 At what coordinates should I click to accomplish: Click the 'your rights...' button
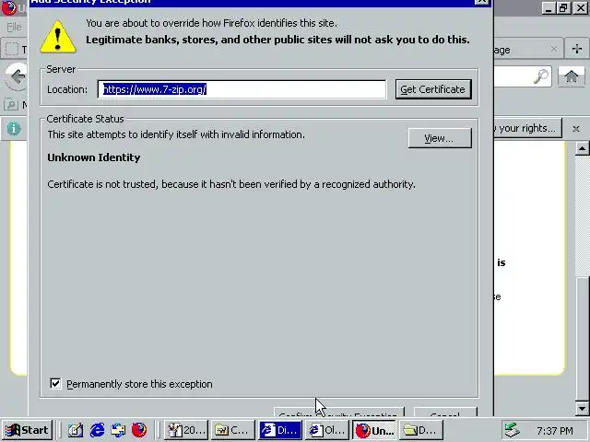point(527,128)
